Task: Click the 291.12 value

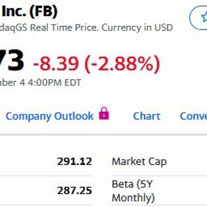Action: [x=75, y=161]
